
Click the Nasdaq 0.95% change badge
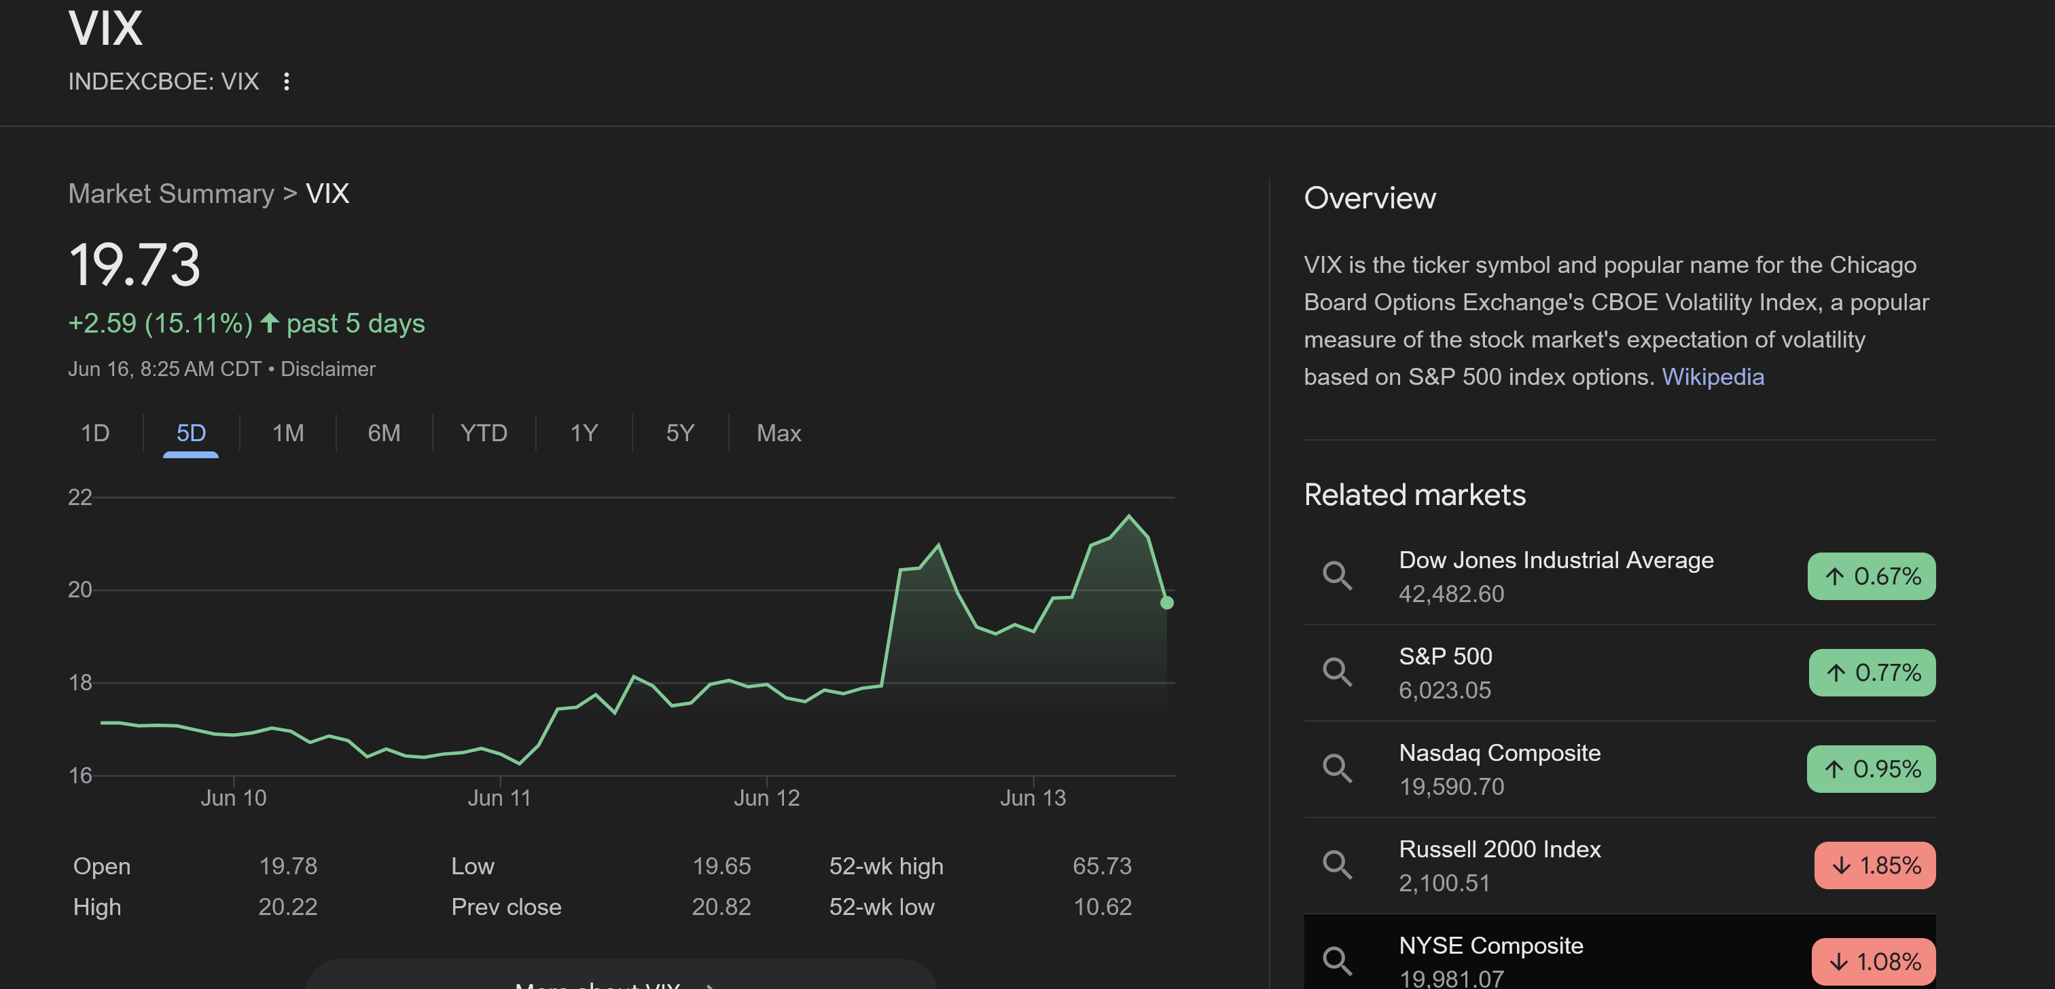point(1872,769)
